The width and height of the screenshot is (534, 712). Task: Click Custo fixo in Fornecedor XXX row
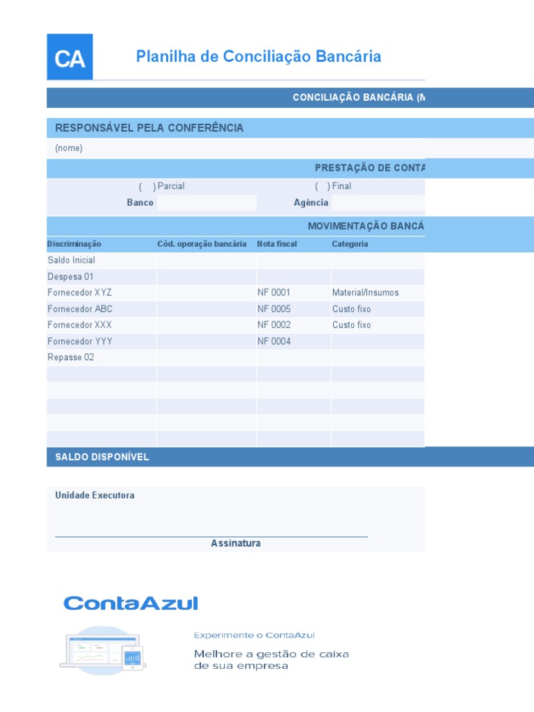pos(378,325)
